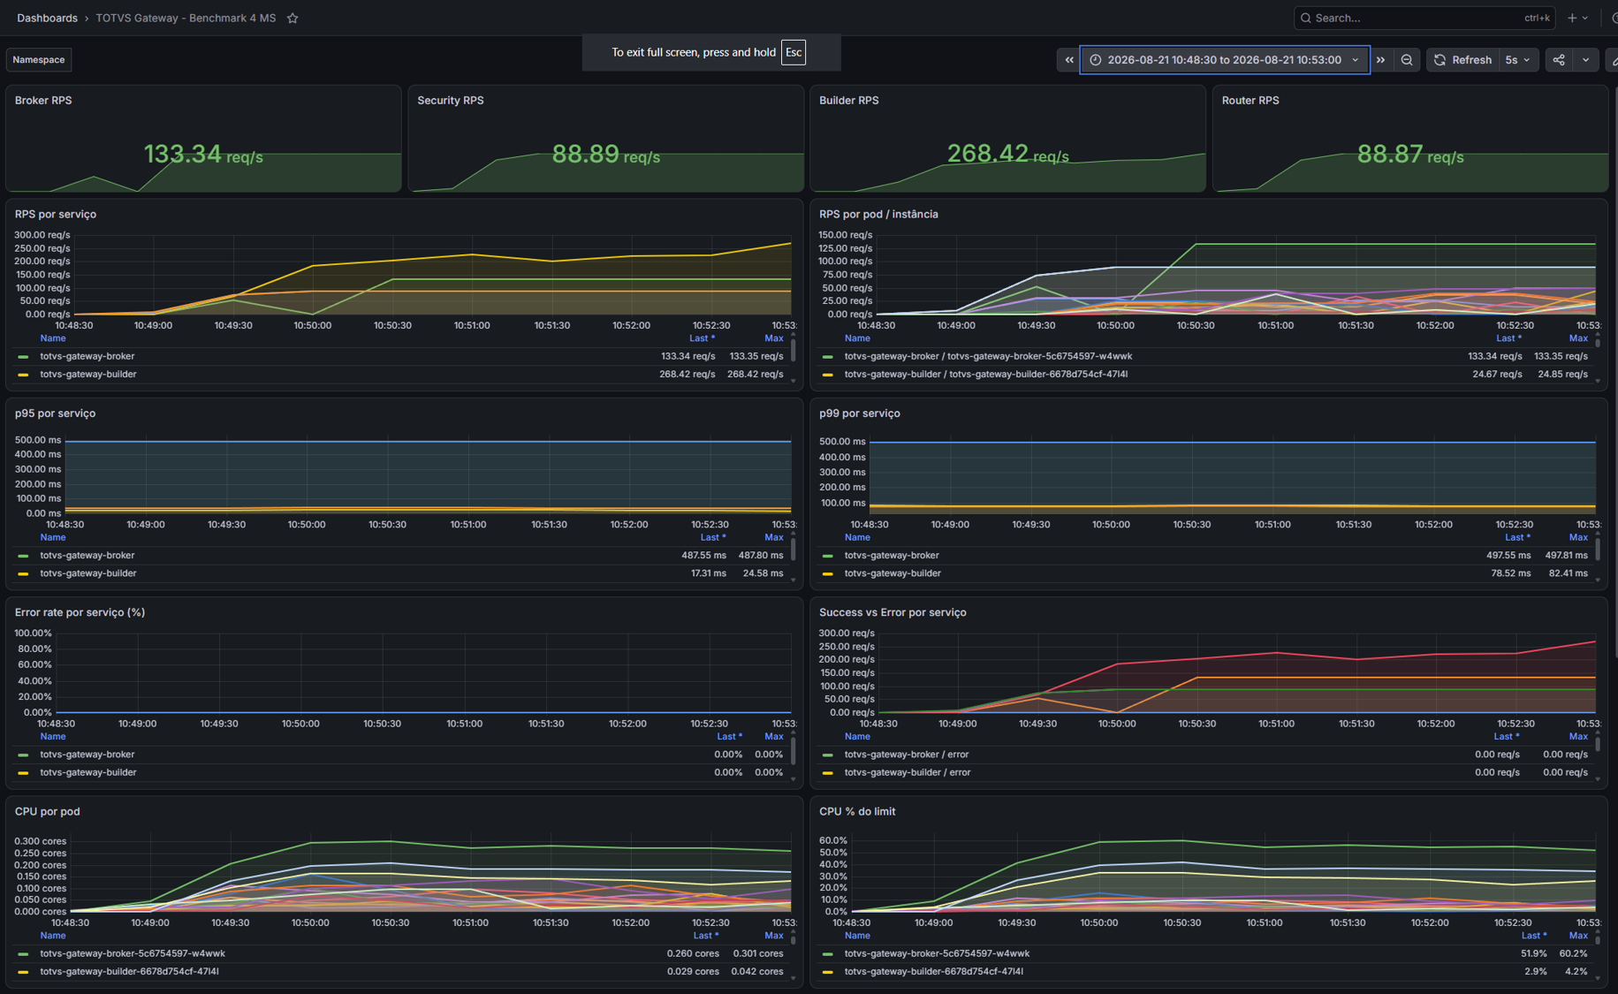Focus the Search field
The height and width of the screenshot is (994, 1618).
1424,18
